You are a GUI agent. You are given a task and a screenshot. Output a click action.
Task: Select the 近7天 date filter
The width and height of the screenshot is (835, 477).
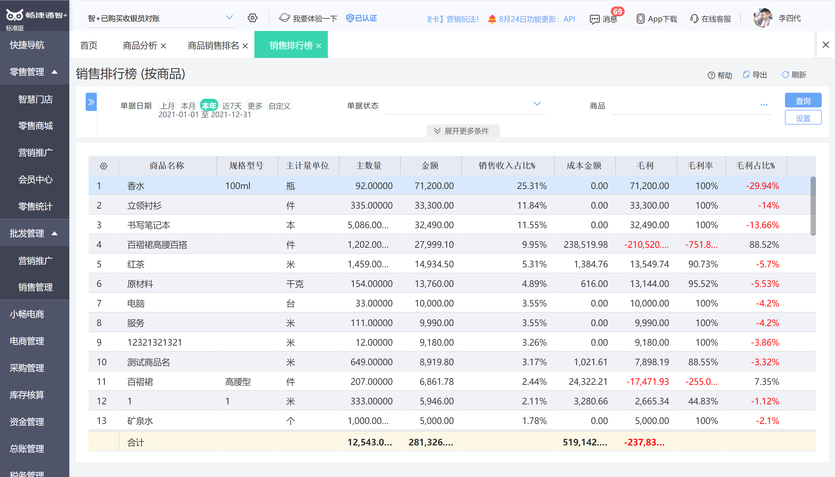232,106
